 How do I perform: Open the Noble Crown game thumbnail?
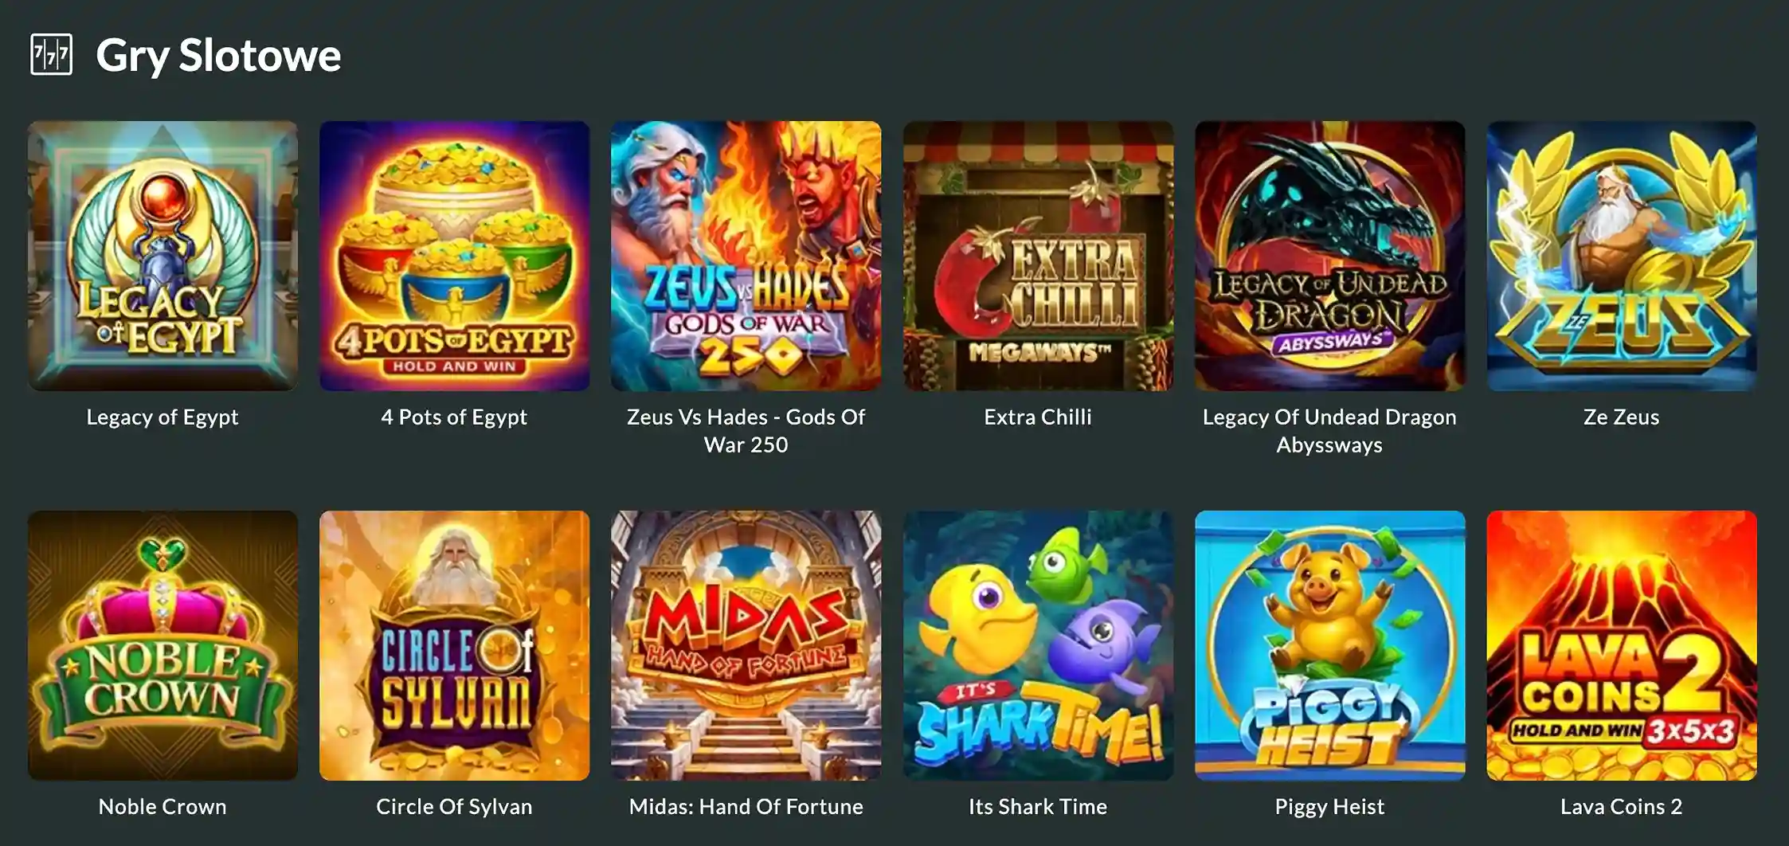162,645
